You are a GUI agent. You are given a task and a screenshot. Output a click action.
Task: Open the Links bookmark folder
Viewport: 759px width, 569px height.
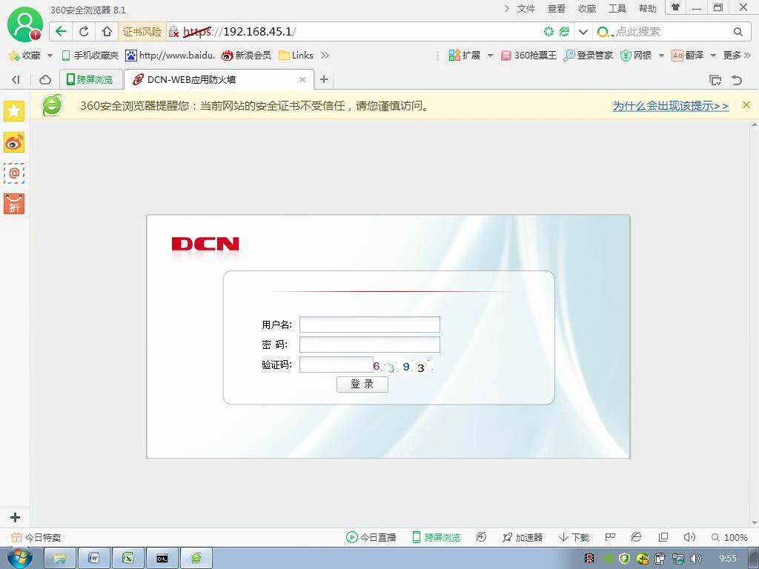[x=296, y=56]
